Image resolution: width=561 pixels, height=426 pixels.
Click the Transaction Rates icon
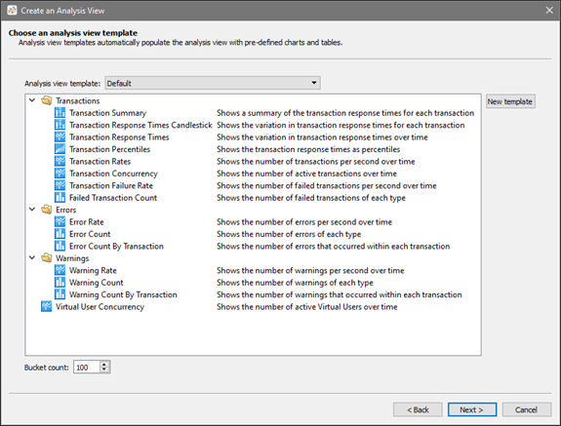click(x=60, y=162)
